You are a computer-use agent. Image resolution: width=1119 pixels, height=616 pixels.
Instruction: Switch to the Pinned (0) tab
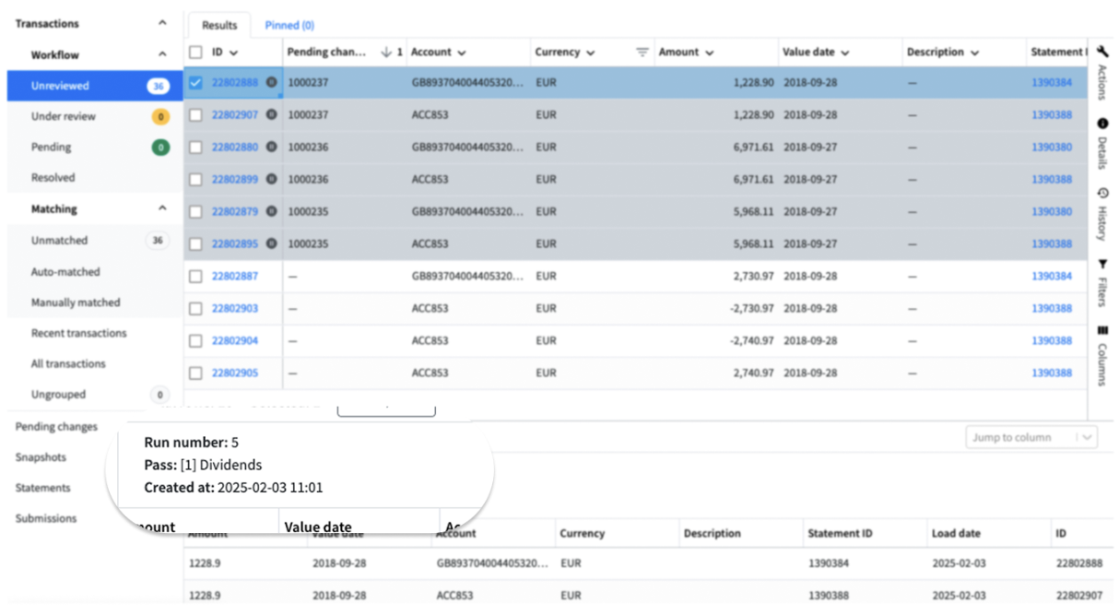pyautogui.click(x=289, y=25)
